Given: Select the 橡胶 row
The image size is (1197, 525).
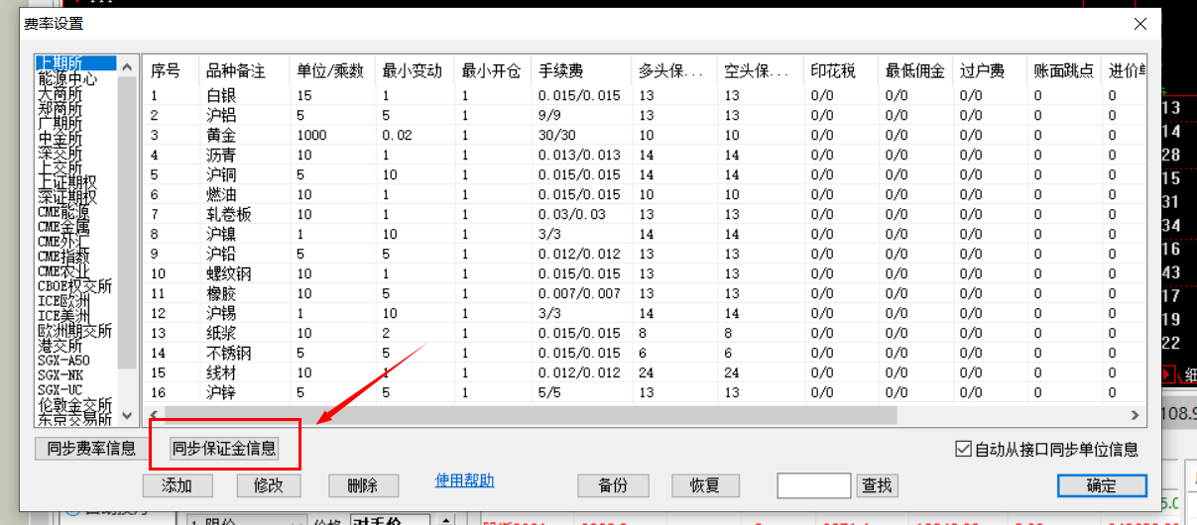Looking at the screenshot, I should click(645, 293).
